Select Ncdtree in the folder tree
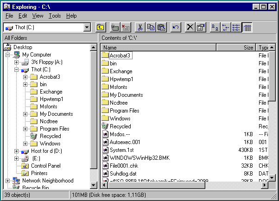Screen dimensions: 279x201 pos(49,121)
